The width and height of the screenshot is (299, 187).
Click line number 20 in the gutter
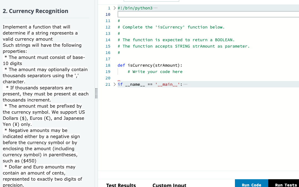pos(108,78)
